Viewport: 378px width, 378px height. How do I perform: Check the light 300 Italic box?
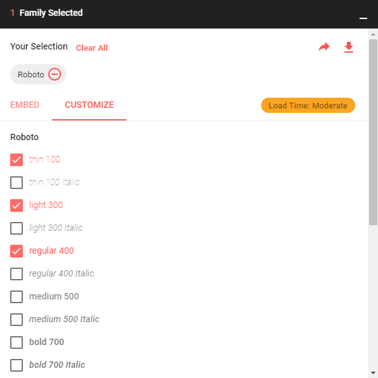(17, 228)
